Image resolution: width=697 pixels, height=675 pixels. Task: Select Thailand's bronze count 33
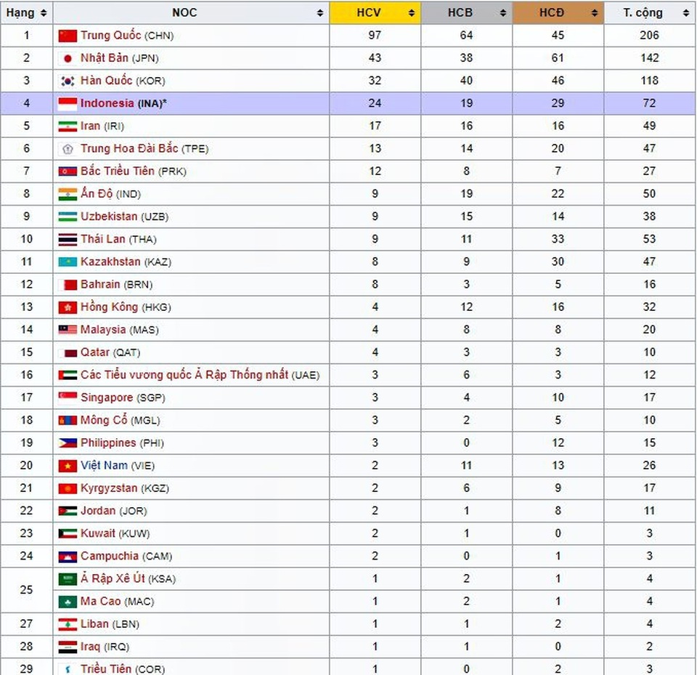pyautogui.click(x=558, y=239)
